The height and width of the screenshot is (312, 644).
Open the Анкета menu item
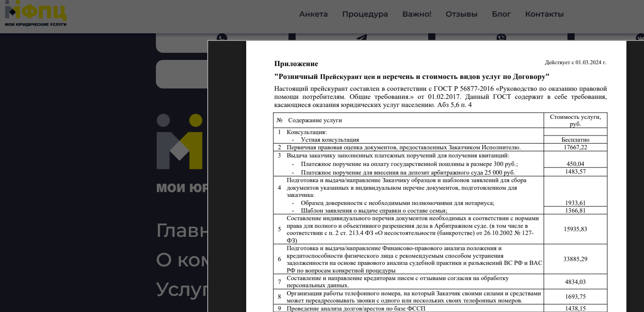[x=314, y=14]
